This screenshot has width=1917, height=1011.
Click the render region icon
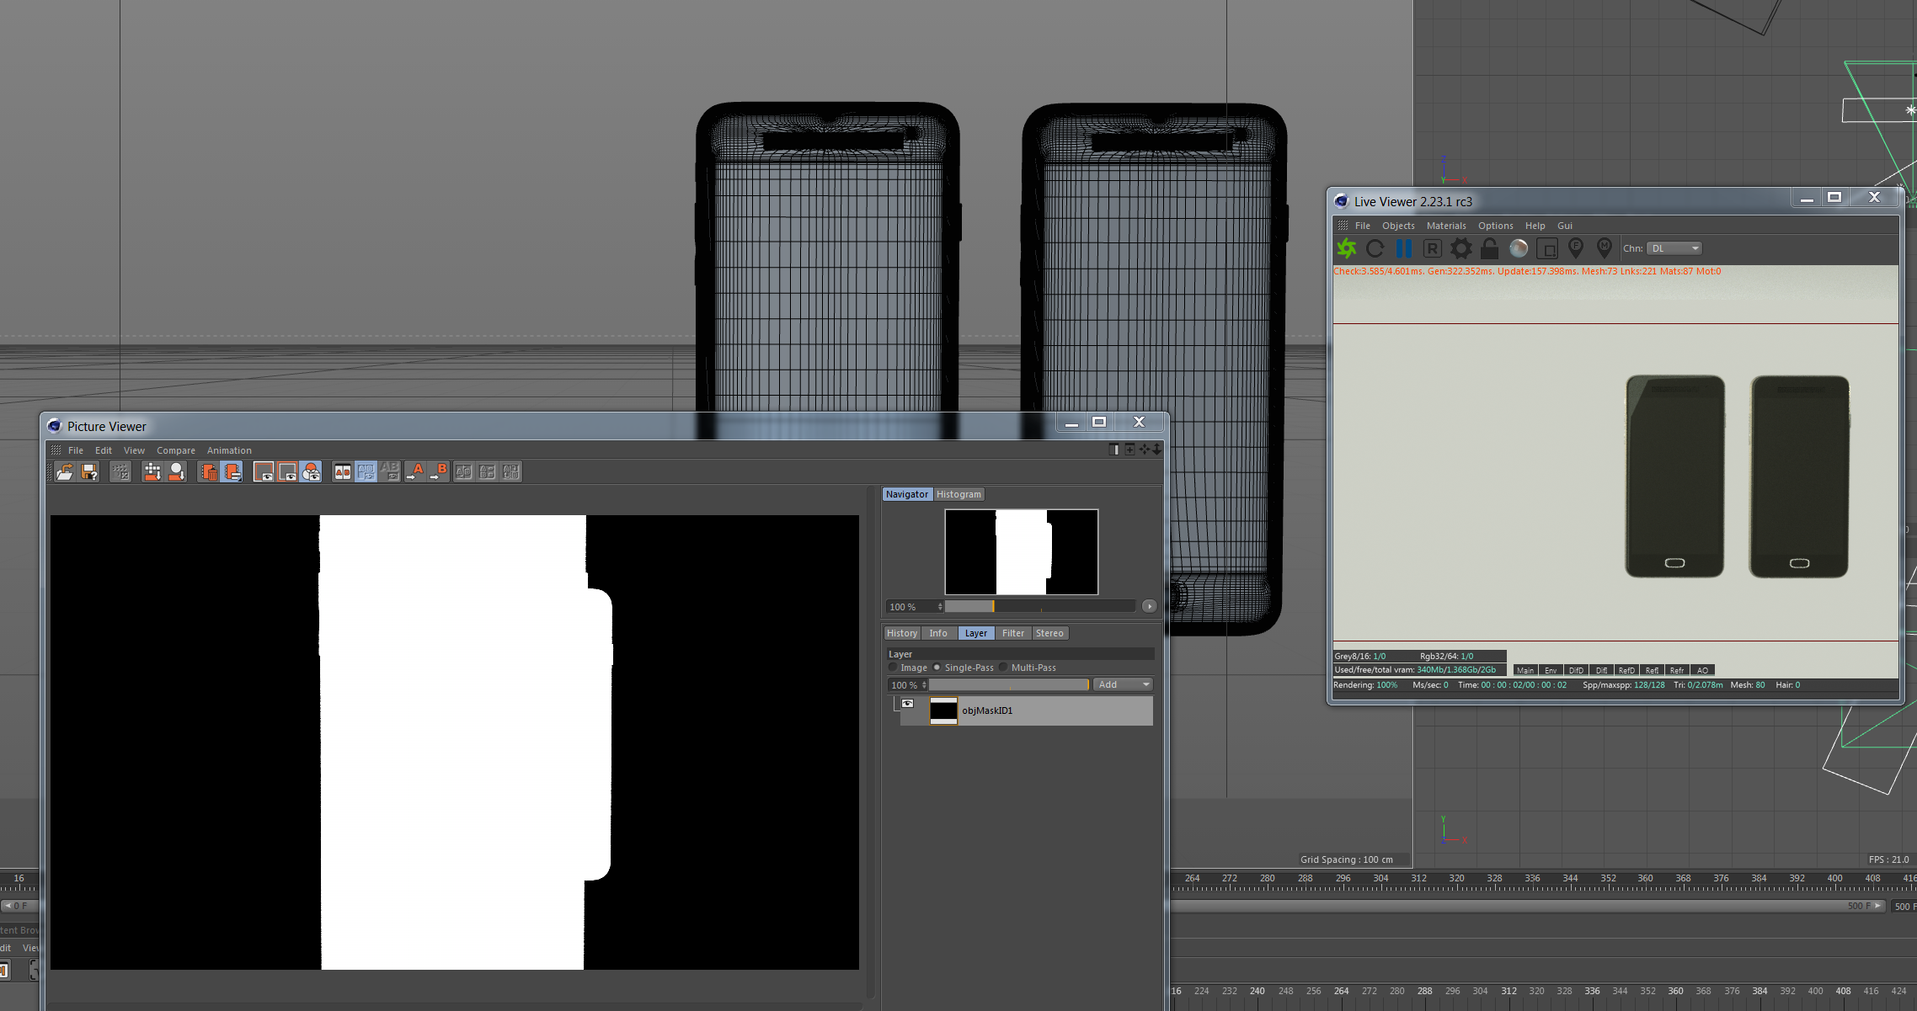(x=1547, y=248)
